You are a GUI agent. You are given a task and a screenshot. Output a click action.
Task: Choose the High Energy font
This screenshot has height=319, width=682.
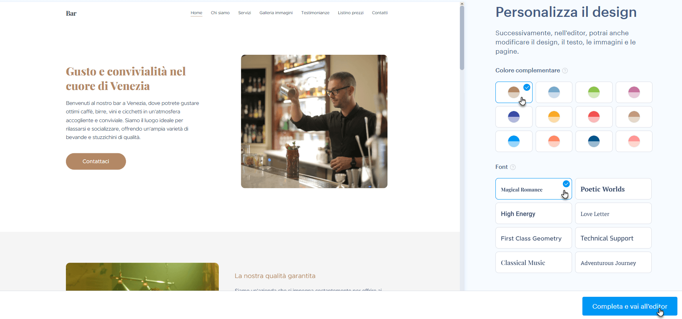(533, 213)
